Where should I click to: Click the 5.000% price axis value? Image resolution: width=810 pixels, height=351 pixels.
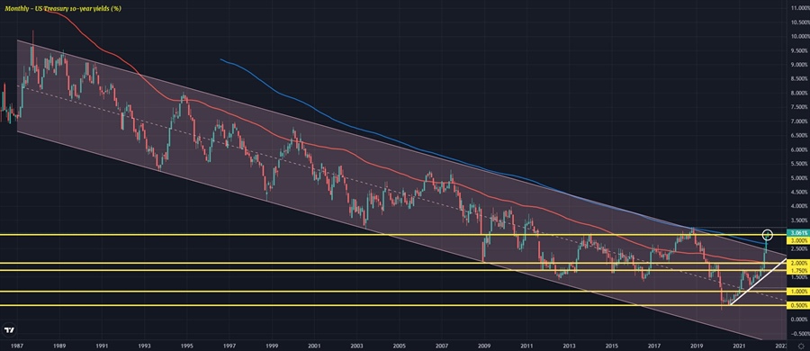coord(798,178)
